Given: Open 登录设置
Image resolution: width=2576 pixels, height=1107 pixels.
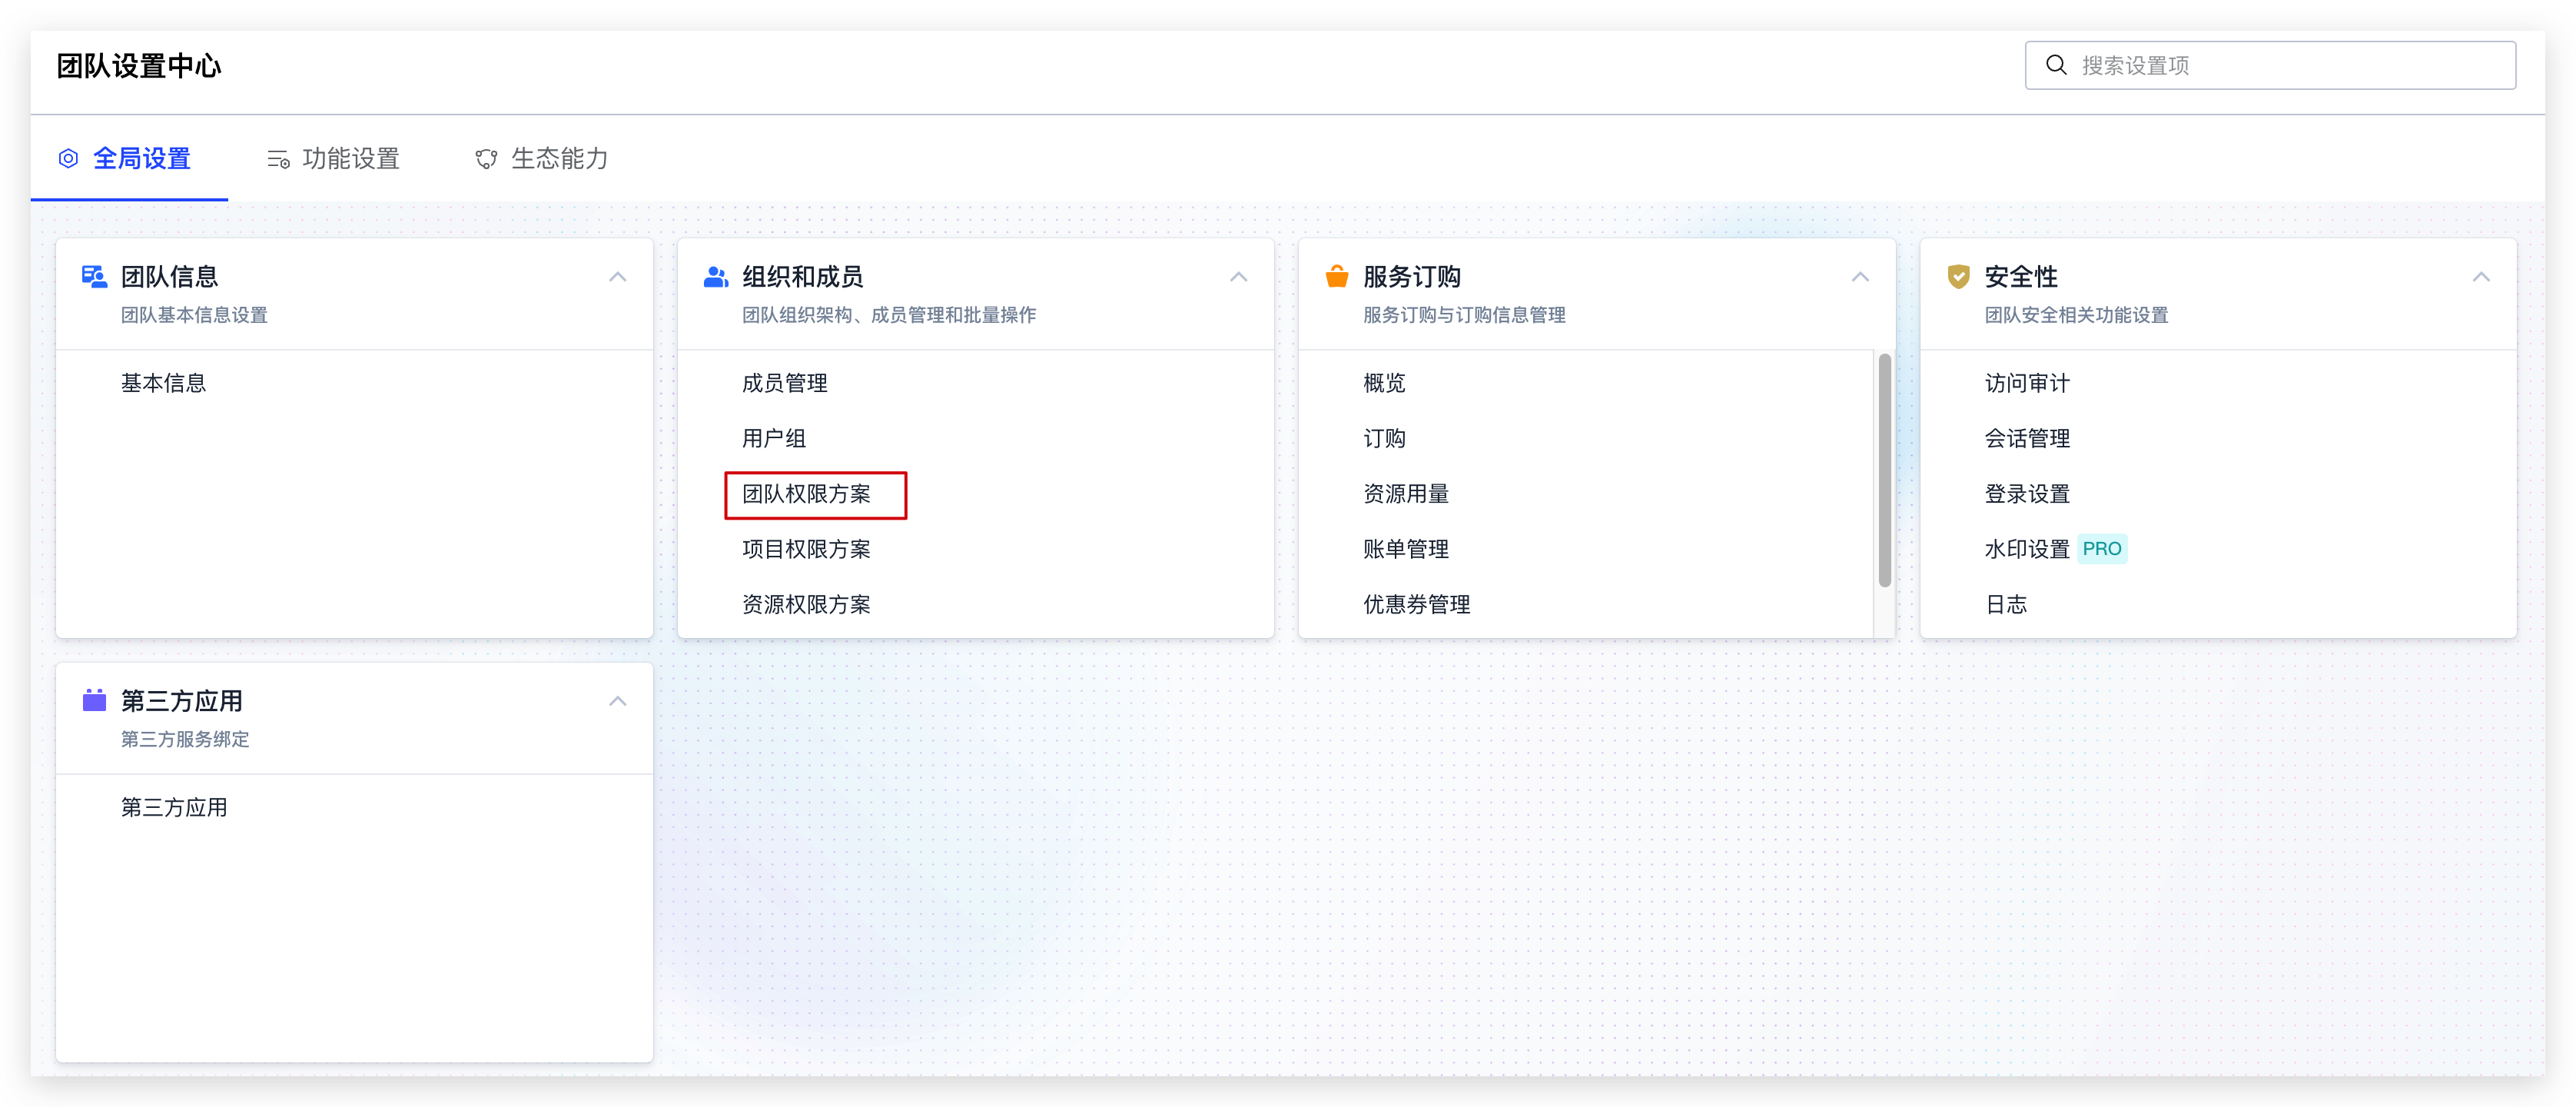Looking at the screenshot, I should click(x=2027, y=494).
